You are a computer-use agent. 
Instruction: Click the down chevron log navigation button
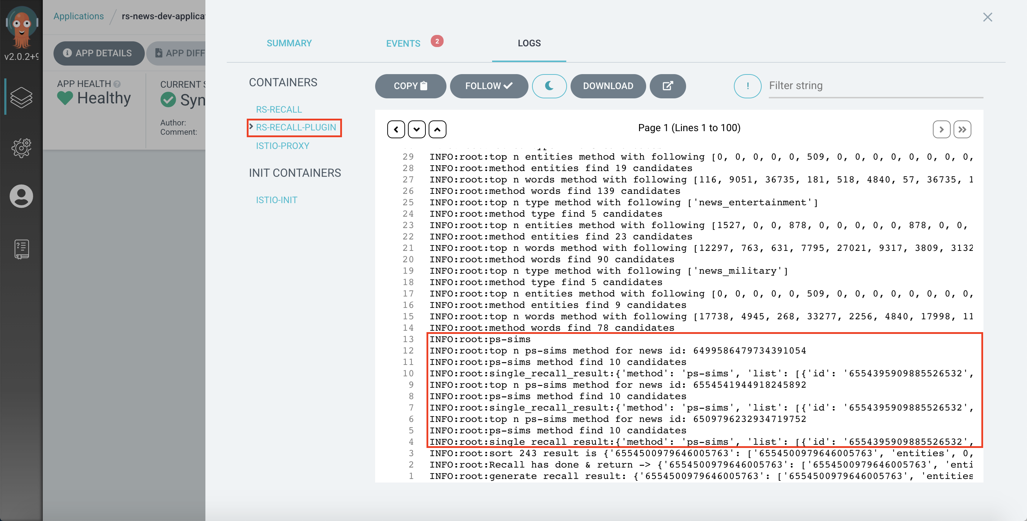coord(417,129)
